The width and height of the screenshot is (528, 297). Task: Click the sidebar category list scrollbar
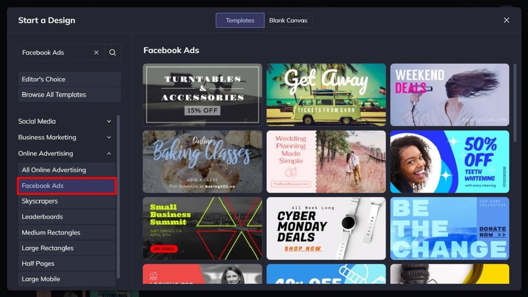coord(118,197)
